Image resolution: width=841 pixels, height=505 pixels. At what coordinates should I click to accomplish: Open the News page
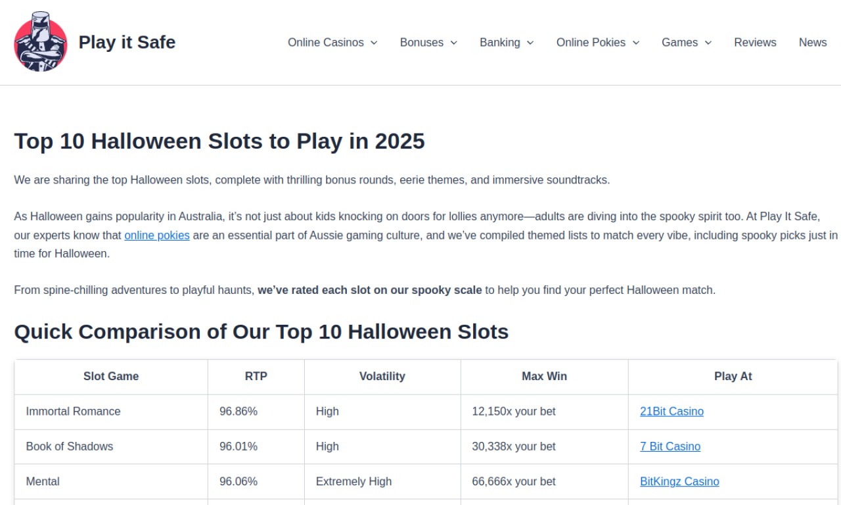coord(813,42)
